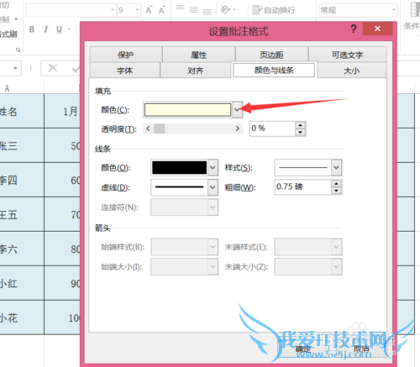
Task: Open the font name dropdown in ribbon
Action: tap(113, 10)
